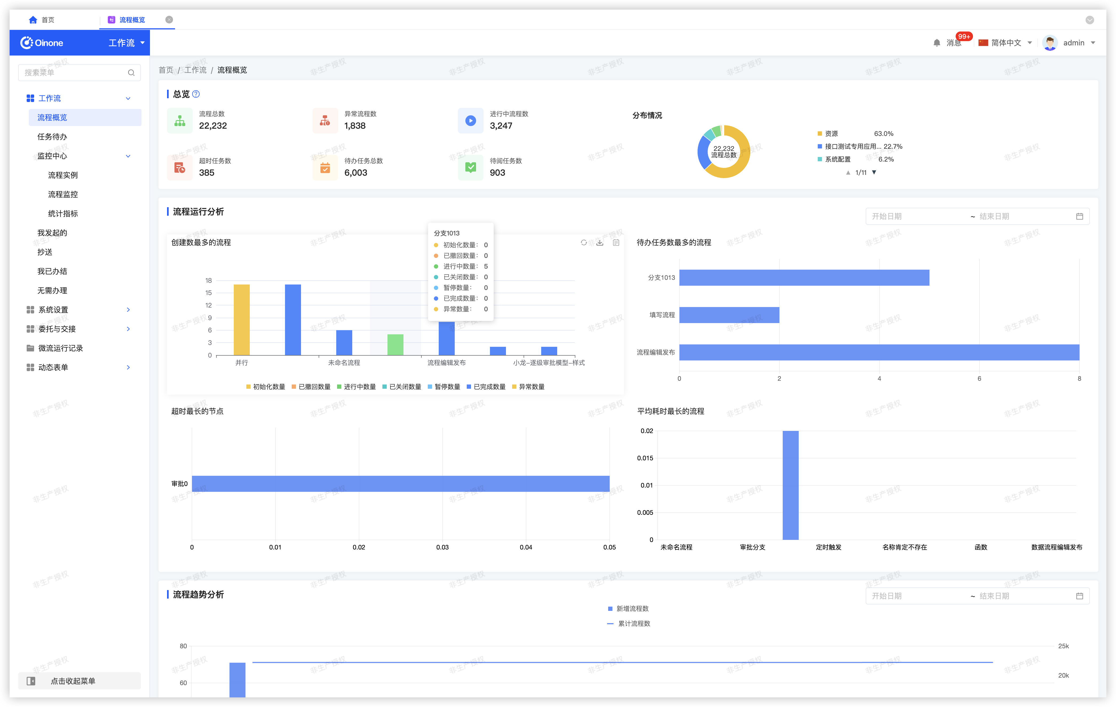Click the search magnifier in menu search box
The height and width of the screenshot is (707, 1116).
click(x=131, y=73)
